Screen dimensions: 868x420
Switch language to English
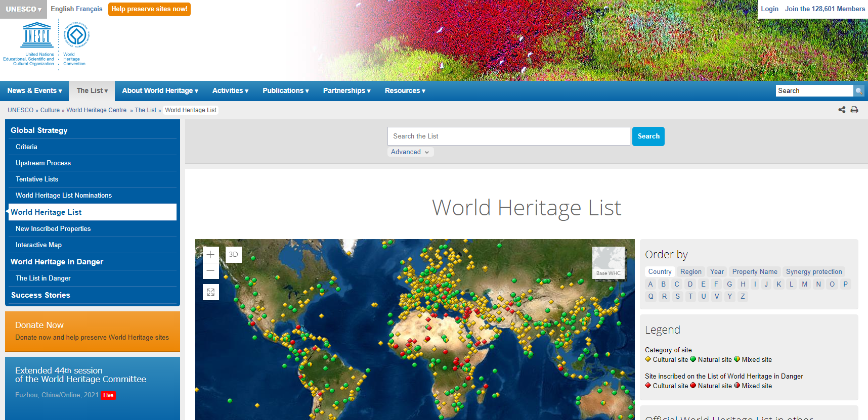coord(62,9)
